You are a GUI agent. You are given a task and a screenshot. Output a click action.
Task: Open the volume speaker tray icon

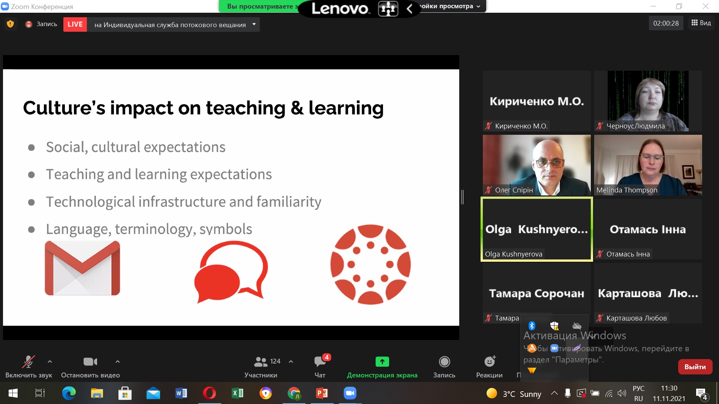point(622,393)
